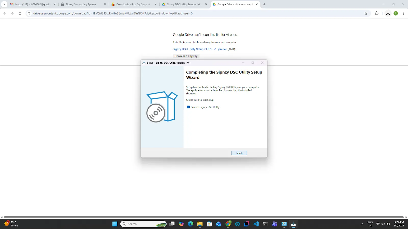Select the setup installer taskbar icon

coord(293,224)
